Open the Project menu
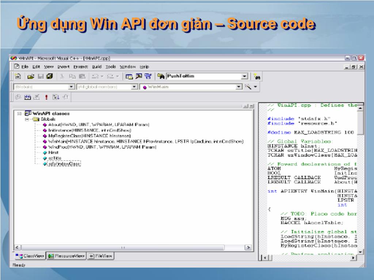The width and height of the screenshot is (374, 280). pos(81,67)
